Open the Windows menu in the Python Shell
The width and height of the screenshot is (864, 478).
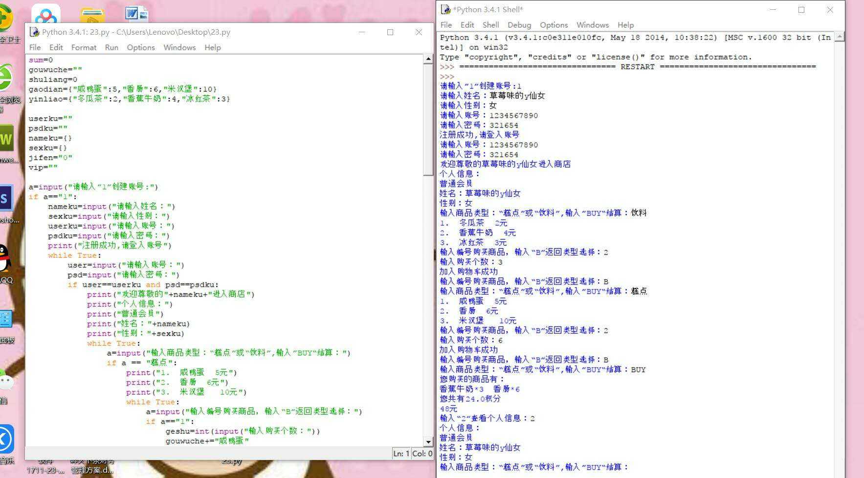pos(593,25)
